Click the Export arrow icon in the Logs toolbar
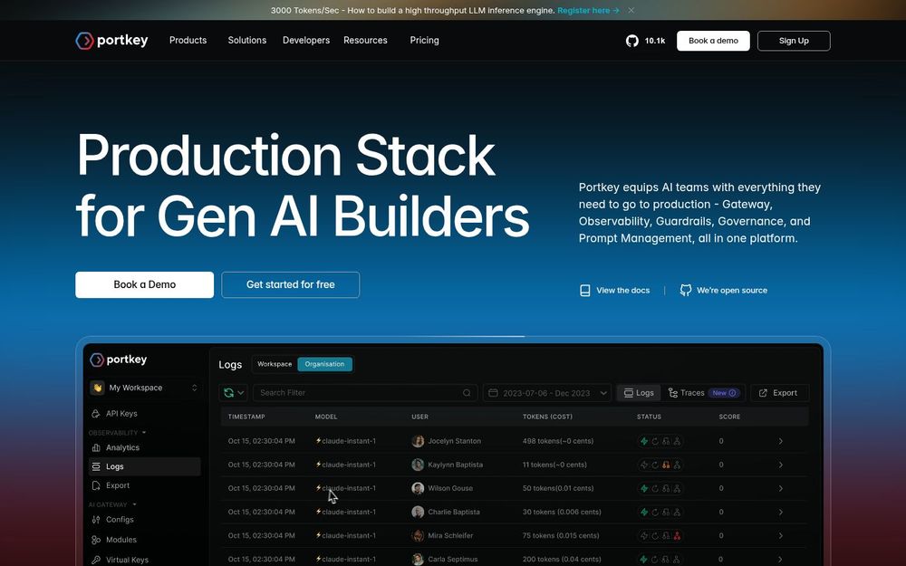This screenshot has height=566, width=906. click(x=763, y=393)
